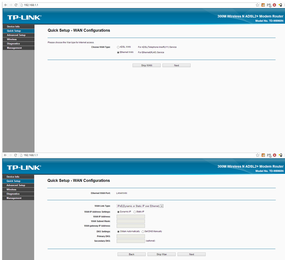Choose Static IP for WAN IP Address Settings
This screenshot has width=285, height=260.
click(135, 212)
